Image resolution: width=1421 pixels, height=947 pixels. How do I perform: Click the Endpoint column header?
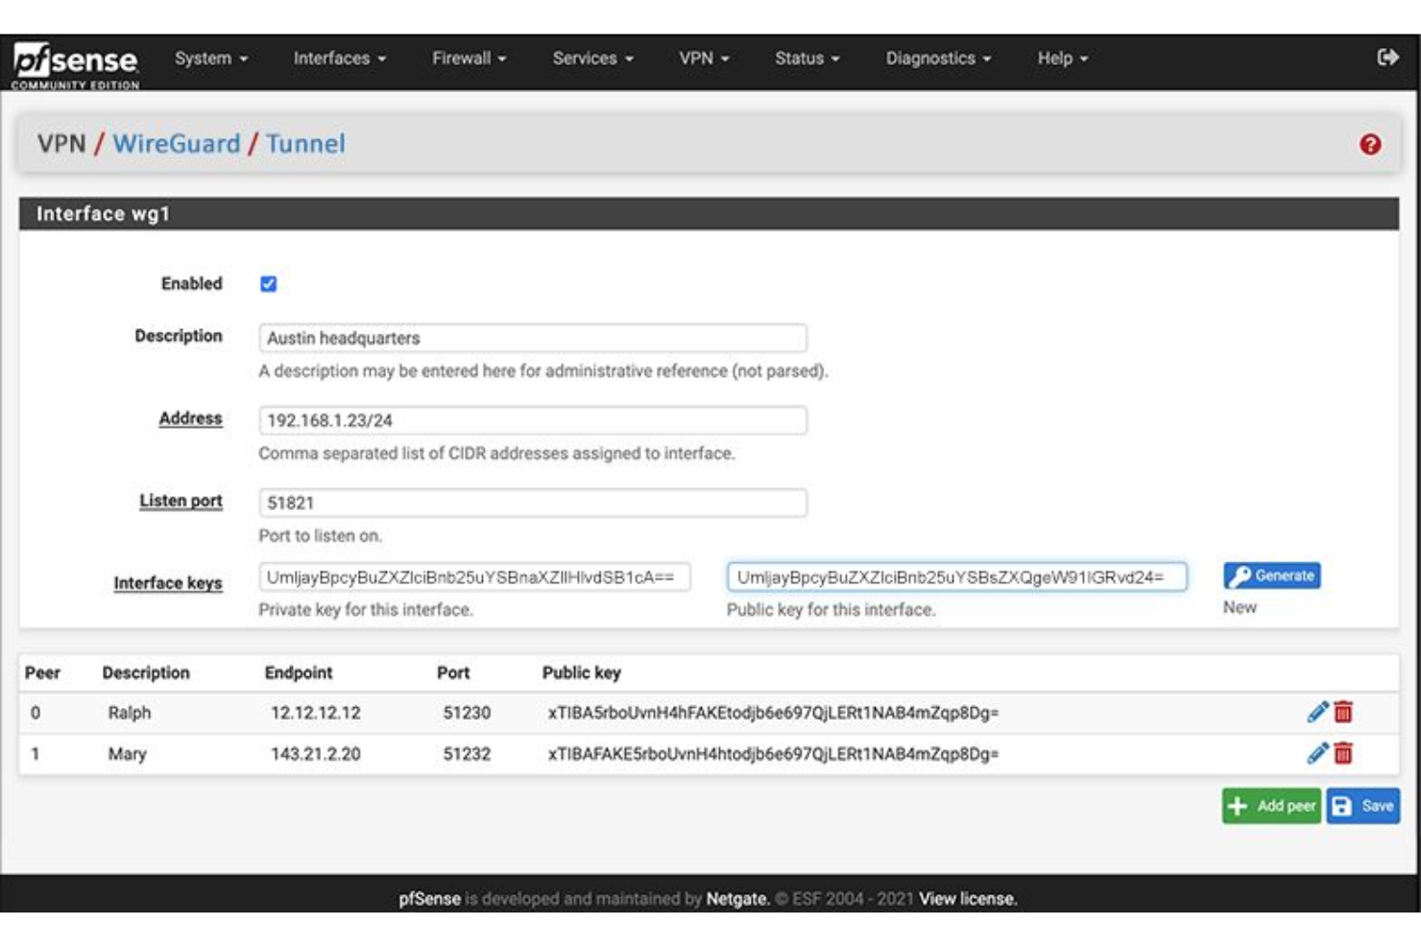point(299,673)
